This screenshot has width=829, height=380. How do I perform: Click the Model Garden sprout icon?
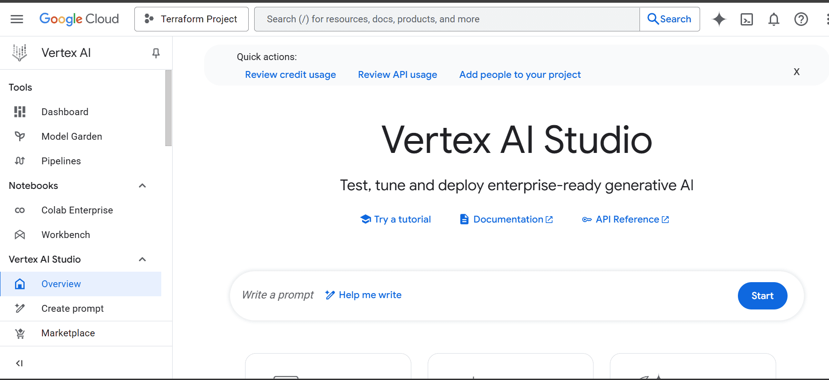coord(20,137)
